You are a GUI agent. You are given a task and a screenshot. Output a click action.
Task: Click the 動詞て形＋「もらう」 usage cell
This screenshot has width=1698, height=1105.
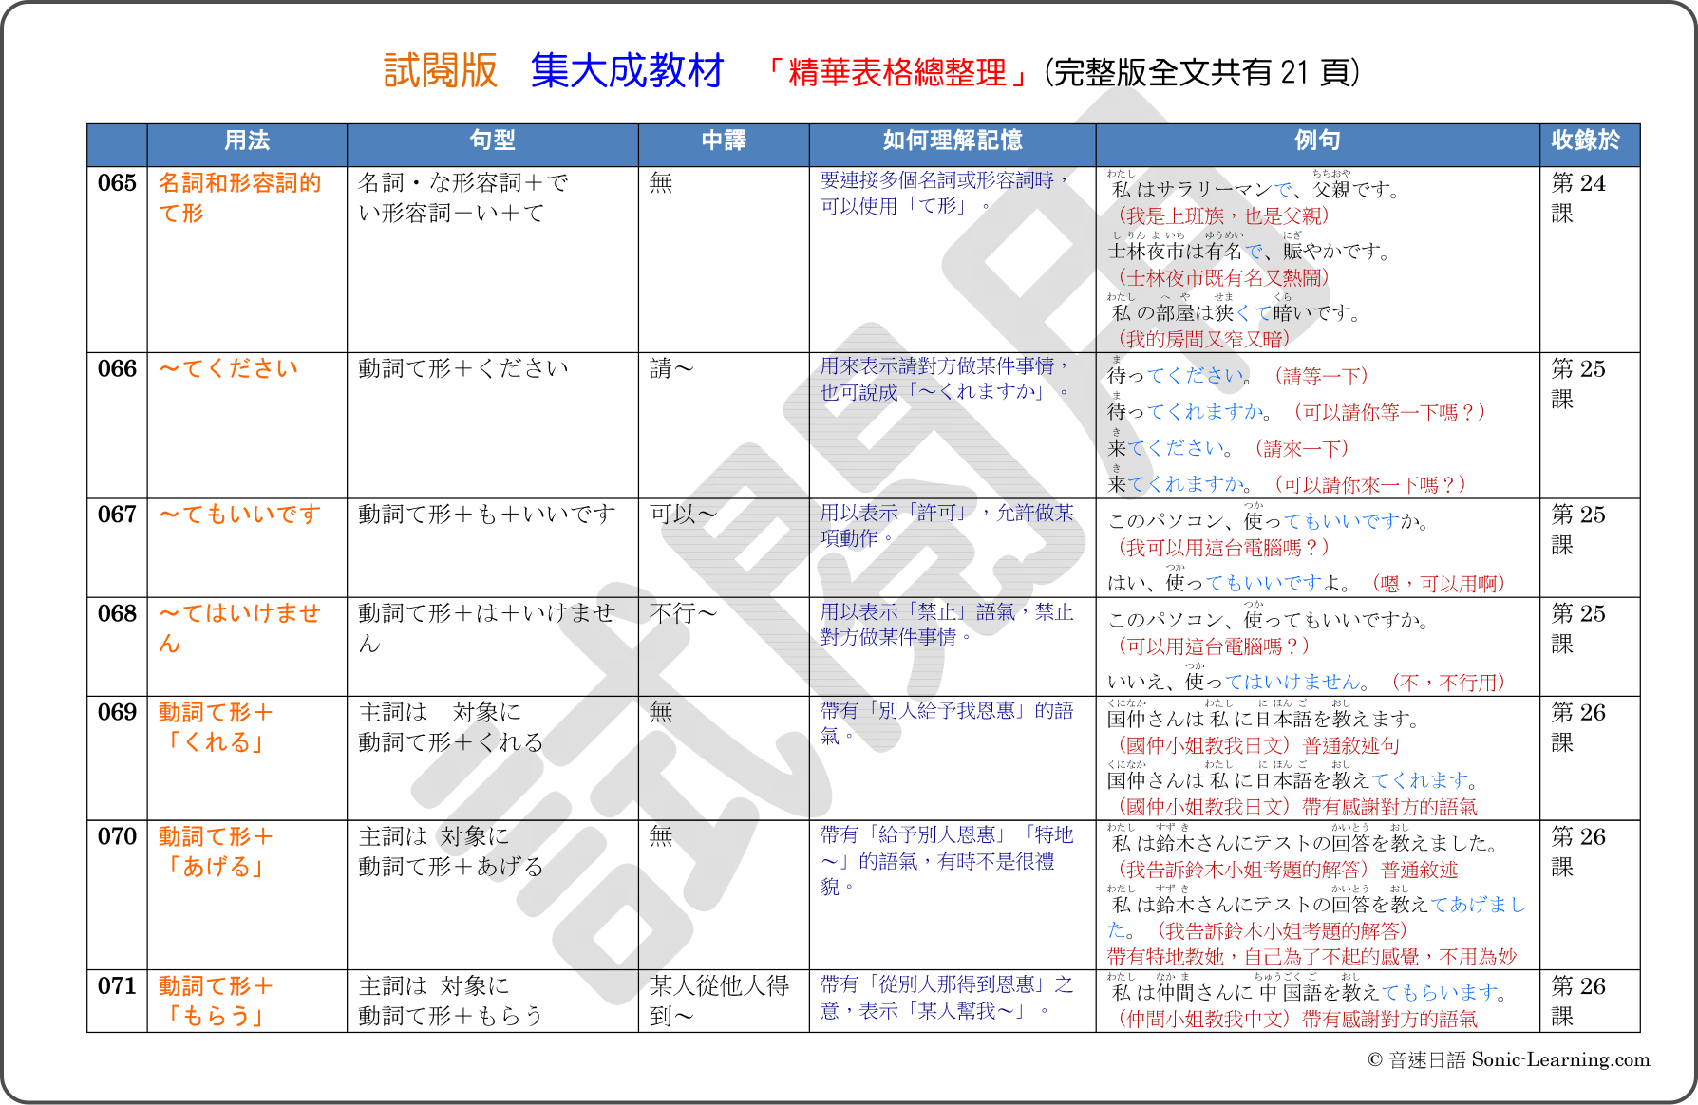[216, 1001]
